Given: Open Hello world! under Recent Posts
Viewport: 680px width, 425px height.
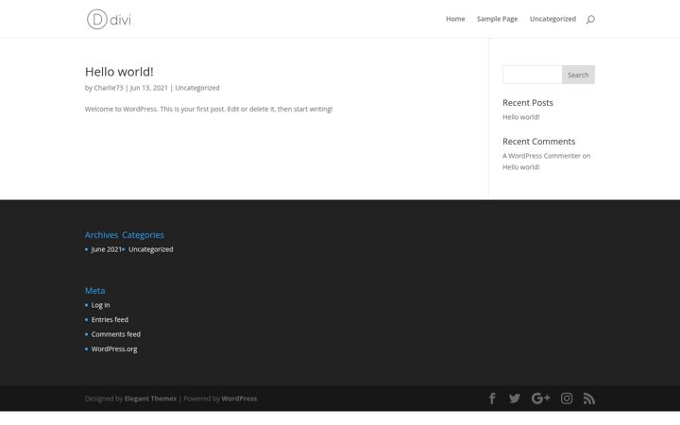Looking at the screenshot, I should [520, 117].
